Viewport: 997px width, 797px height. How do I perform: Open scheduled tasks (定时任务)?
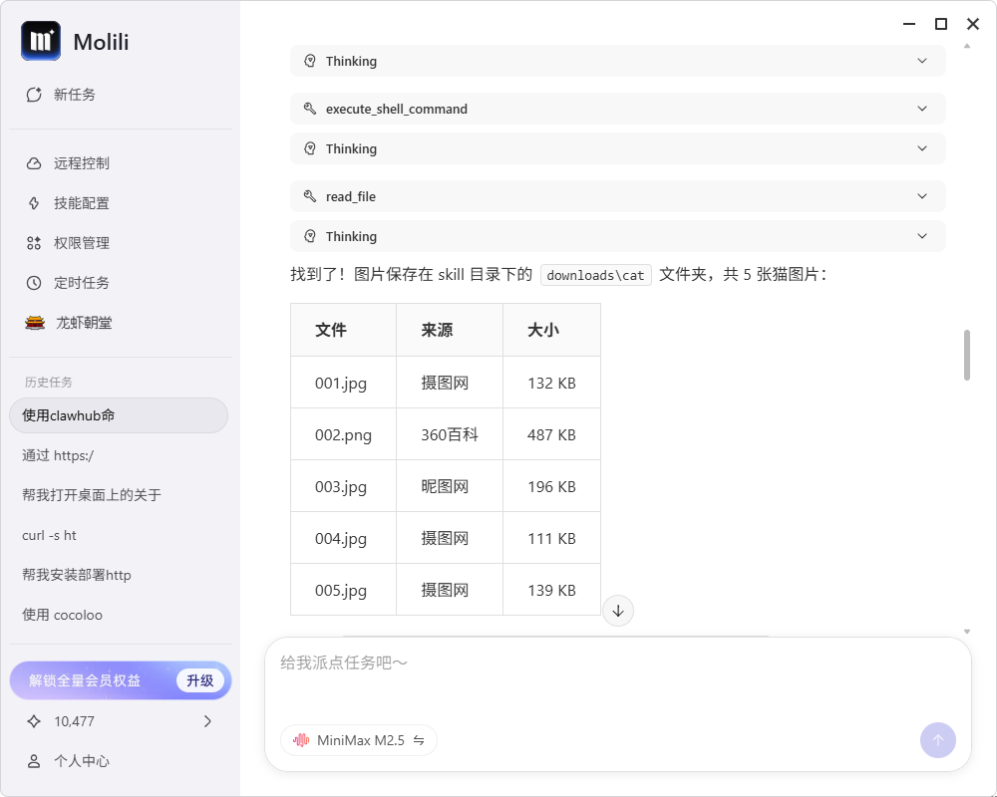81,283
